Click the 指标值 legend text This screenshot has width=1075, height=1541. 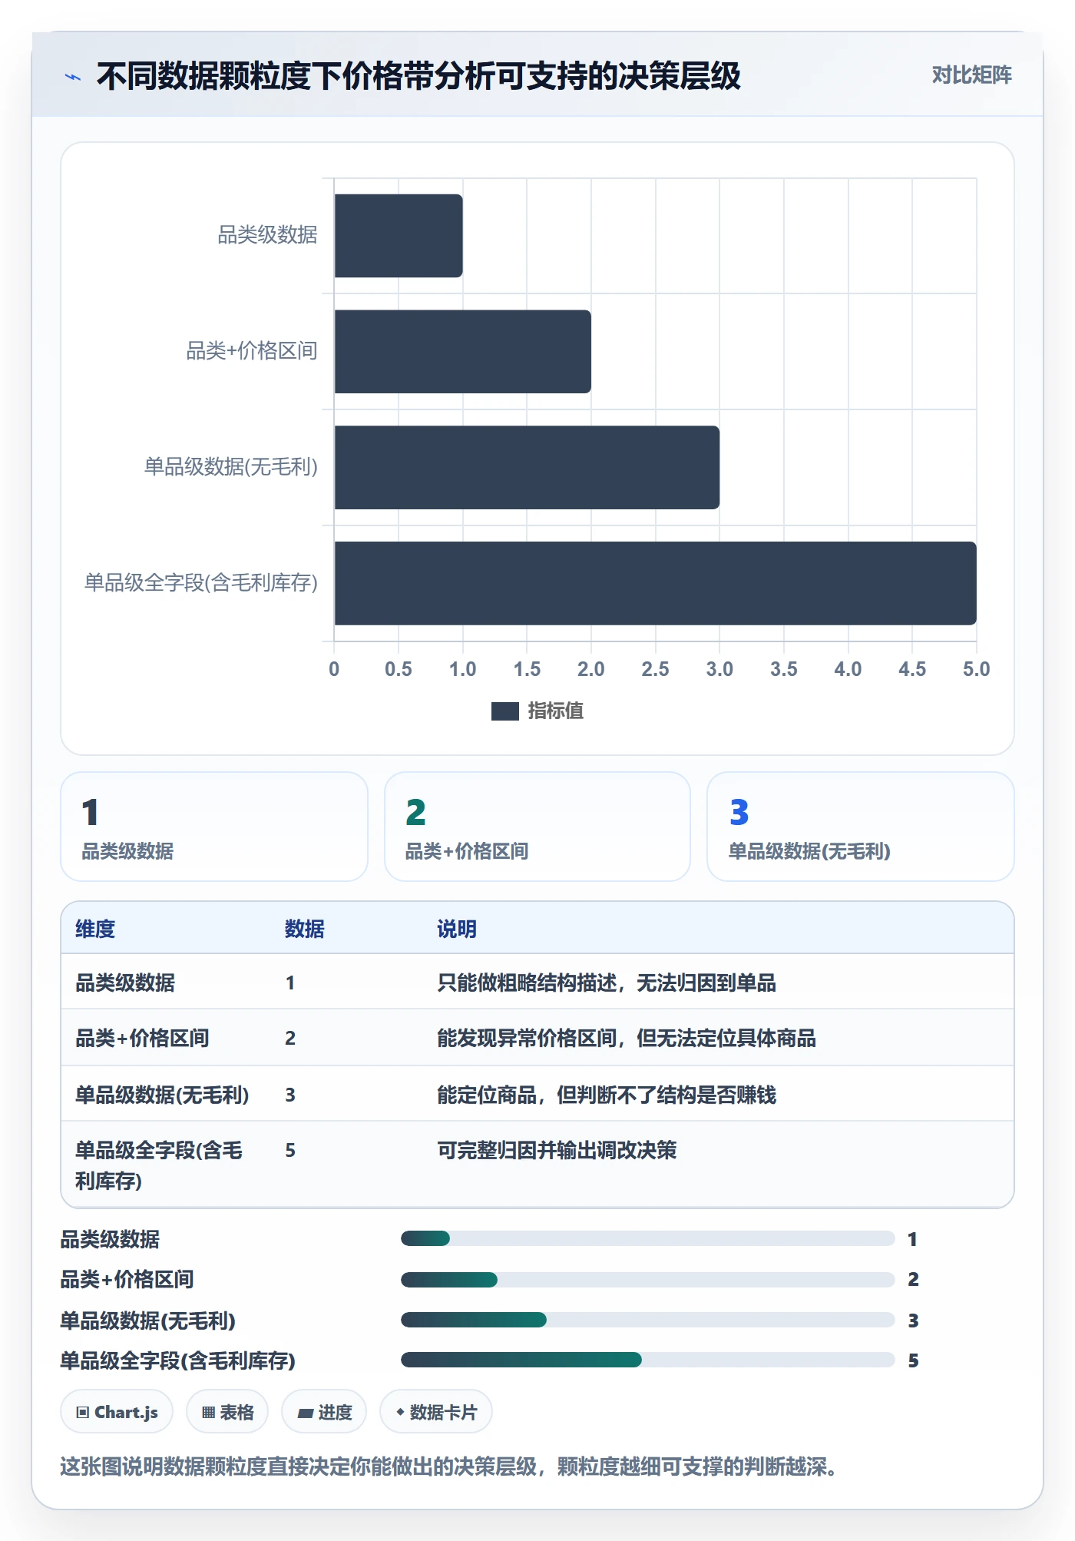coord(556,711)
